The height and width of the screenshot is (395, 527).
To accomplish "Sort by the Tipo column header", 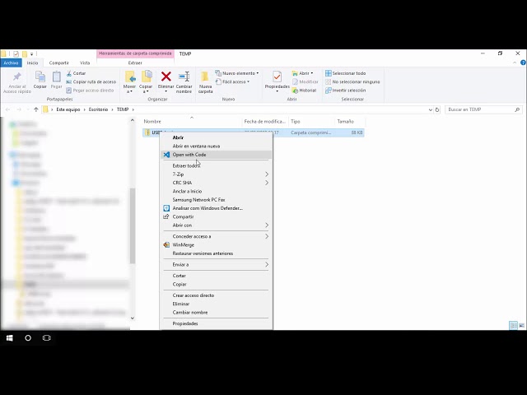I will (x=311, y=121).
